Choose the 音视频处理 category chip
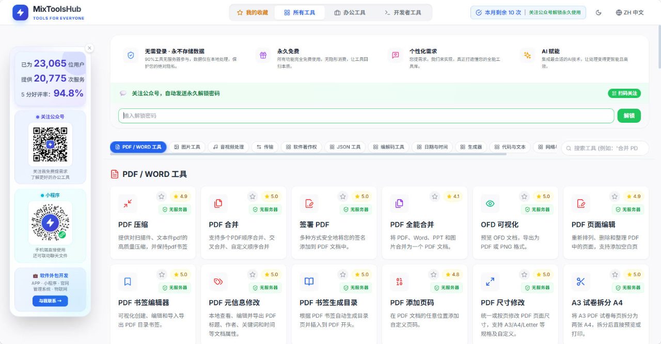Screen dimensions: 661x344 (228, 147)
